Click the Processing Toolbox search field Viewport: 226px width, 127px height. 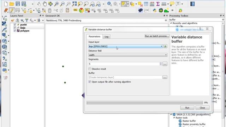tap(195, 20)
